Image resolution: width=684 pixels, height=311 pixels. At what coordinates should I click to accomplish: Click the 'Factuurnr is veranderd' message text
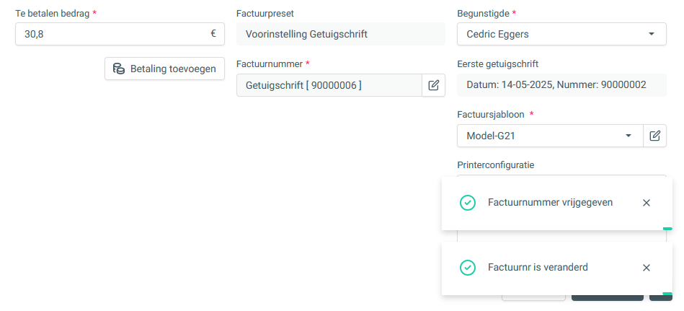[538, 267]
